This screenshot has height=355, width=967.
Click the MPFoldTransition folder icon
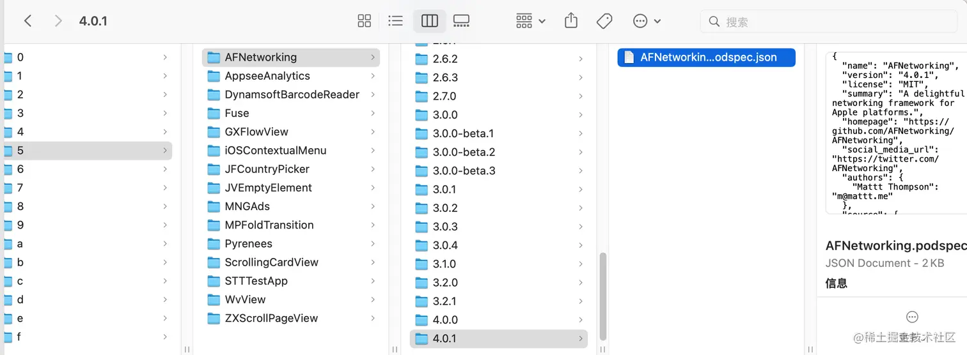click(214, 225)
